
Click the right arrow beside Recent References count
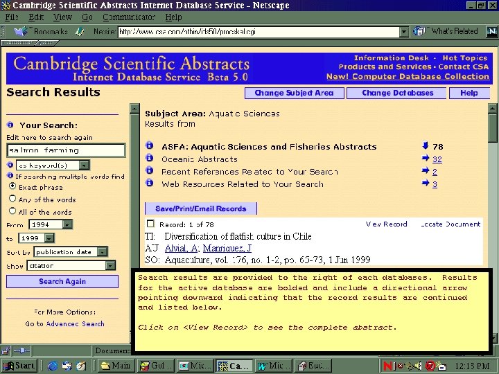426,170
